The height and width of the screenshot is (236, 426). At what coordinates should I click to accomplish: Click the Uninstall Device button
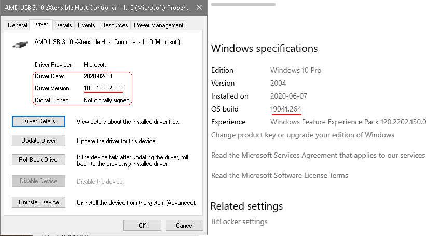pyautogui.click(x=38, y=202)
